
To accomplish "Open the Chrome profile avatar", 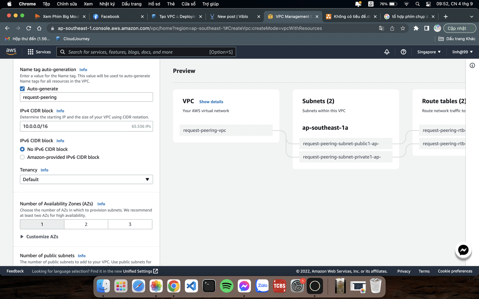I will point(437,28).
